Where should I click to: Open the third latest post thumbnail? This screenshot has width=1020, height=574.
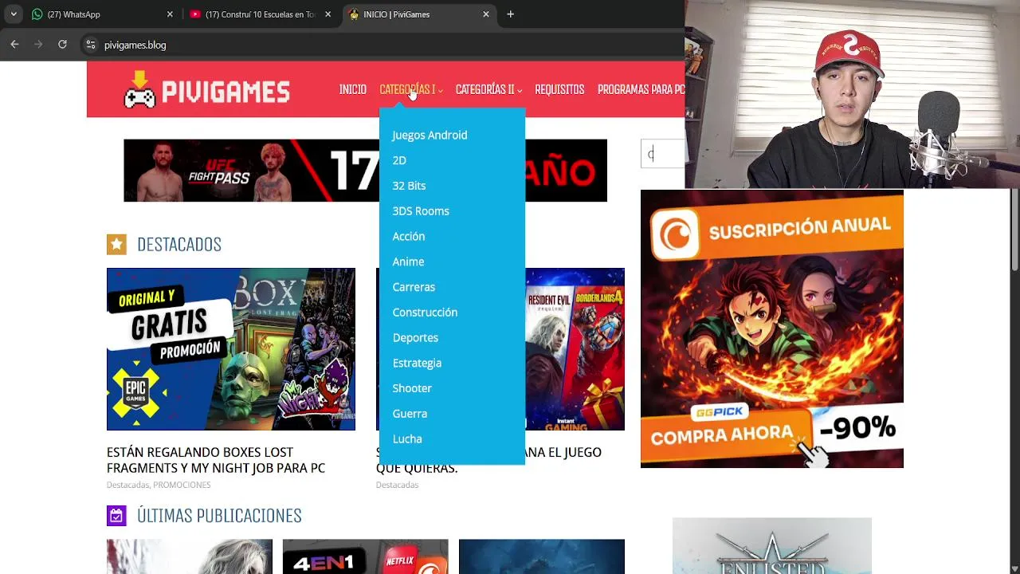(x=542, y=556)
